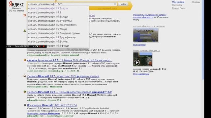Play the Minecraft video thumbnail
Image resolution: width=211 pixels, height=118 pixels.
point(142,59)
